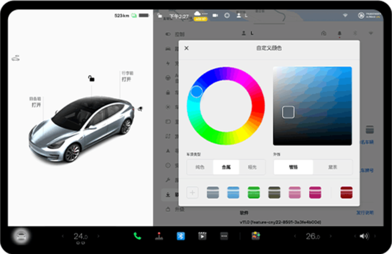Open the 控制 controls menu item
This screenshot has width=392, height=254.
pos(175,34)
